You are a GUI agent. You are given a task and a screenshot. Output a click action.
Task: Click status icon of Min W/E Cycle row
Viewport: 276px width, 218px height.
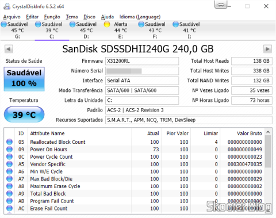coord(9,171)
